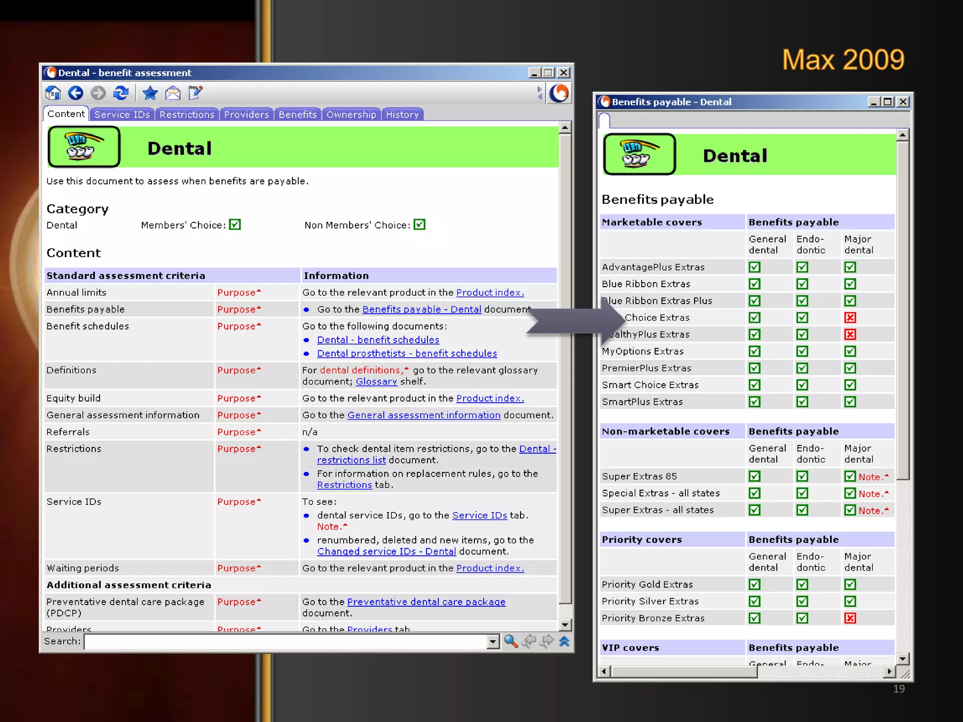Refresh the document with sync icon

tap(121, 93)
